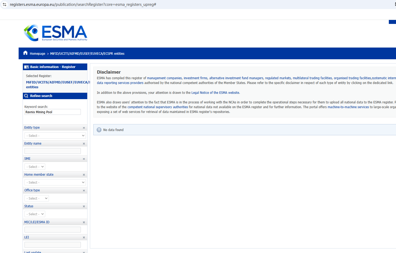Click the Entity type filter label
396x253 pixels.
(32, 128)
